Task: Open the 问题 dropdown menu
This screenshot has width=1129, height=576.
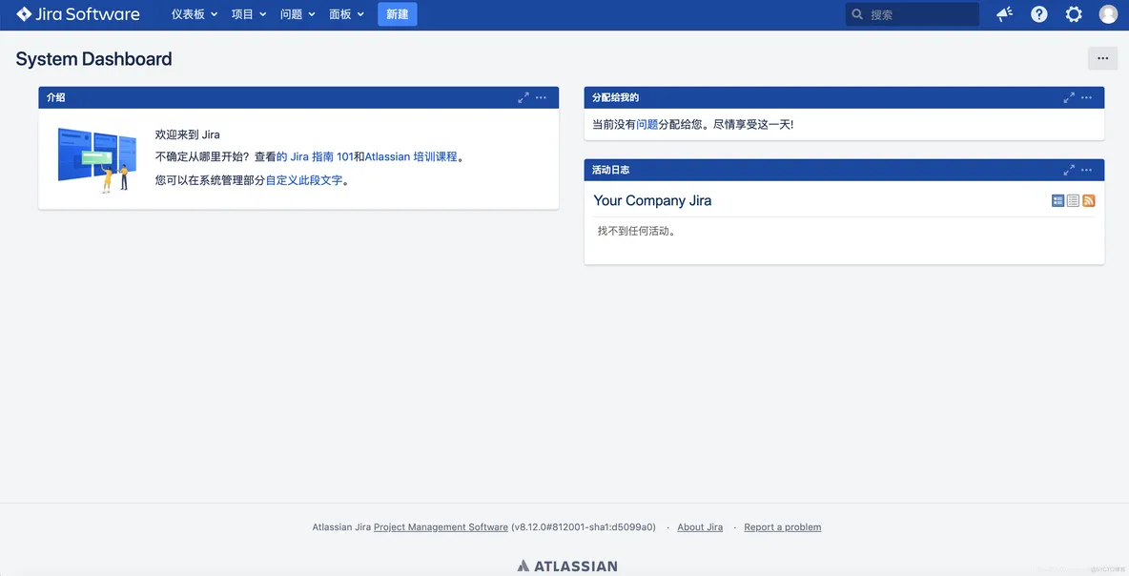Action: pos(298,14)
